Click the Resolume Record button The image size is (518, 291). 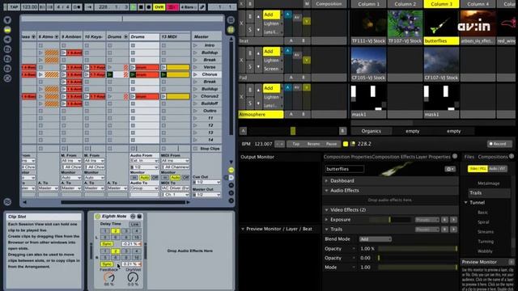tap(499, 144)
